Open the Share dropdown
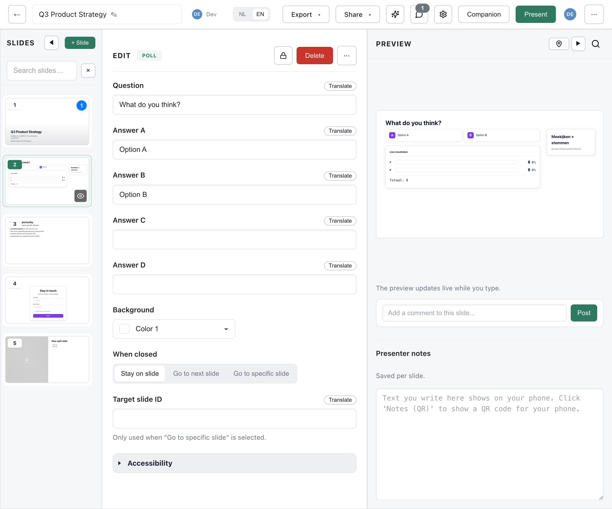This screenshot has height=509, width=612. point(358,14)
